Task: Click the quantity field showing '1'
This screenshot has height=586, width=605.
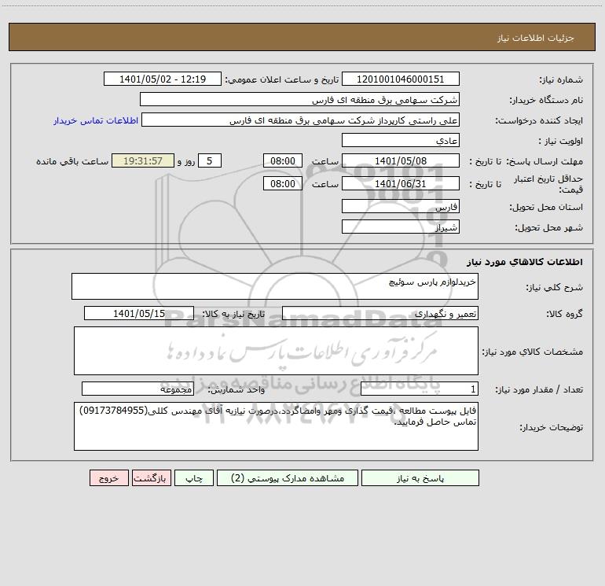Action: (x=420, y=389)
